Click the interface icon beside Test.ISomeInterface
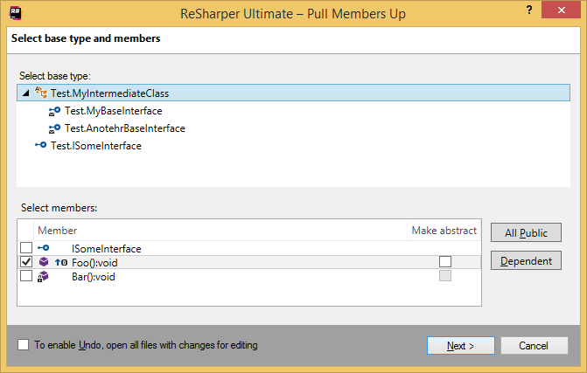 [40, 146]
